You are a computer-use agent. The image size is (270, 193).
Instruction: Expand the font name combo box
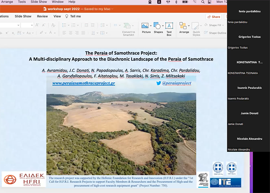(x=18, y=25)
